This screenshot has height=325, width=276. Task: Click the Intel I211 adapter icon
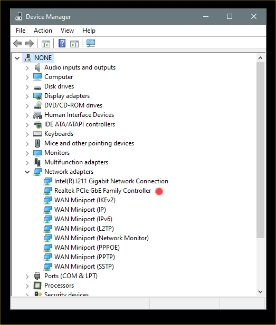tap(47, 181)
